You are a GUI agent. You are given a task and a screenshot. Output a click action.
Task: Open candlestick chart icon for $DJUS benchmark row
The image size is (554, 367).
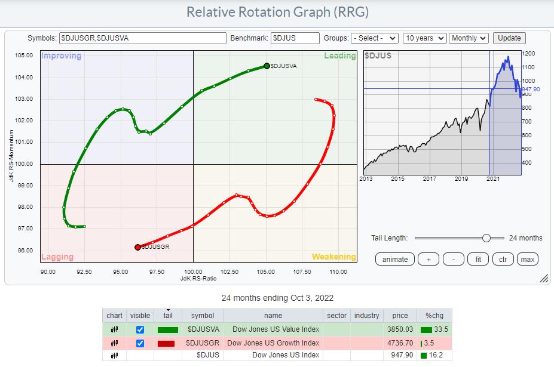[114, 356]
